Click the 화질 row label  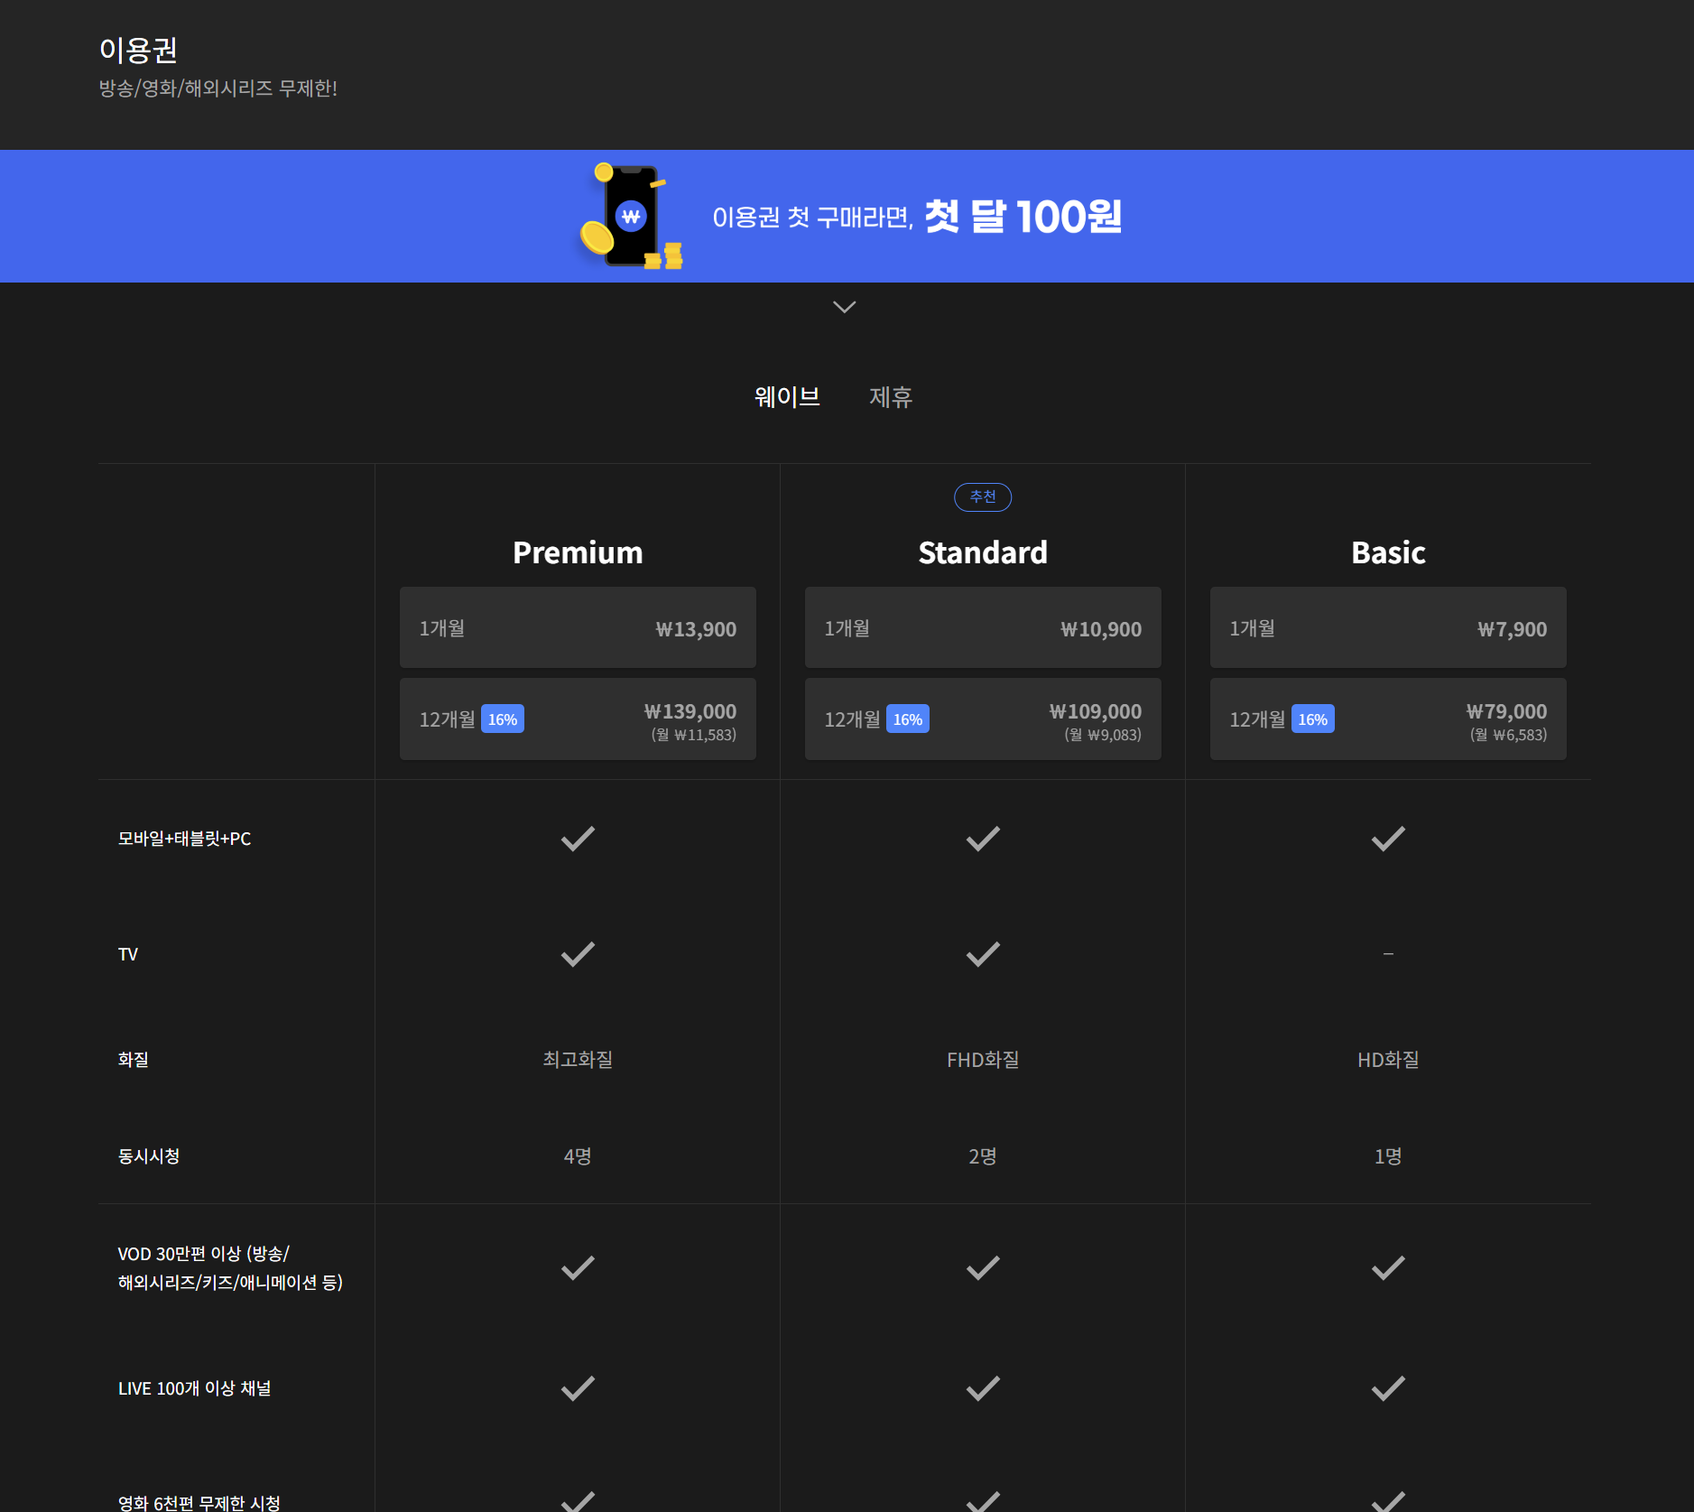pos(133,1060)
